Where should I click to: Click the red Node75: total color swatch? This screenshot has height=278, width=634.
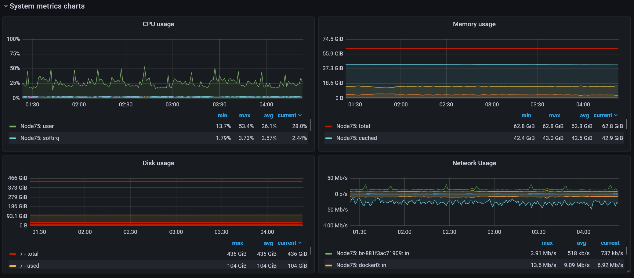(x=328, y=126)
